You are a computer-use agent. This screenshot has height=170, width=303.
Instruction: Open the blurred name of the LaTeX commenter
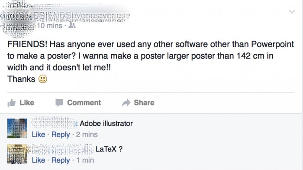coord(61,149)
